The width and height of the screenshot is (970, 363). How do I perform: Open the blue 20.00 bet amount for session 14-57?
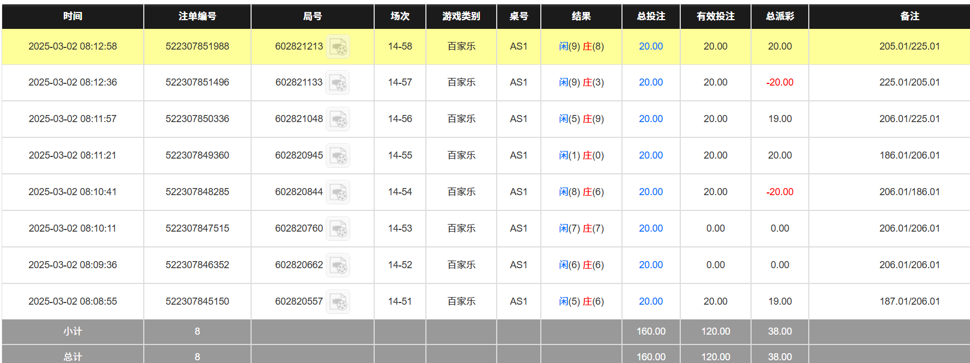pyautogui.click(x=650, y=82)
